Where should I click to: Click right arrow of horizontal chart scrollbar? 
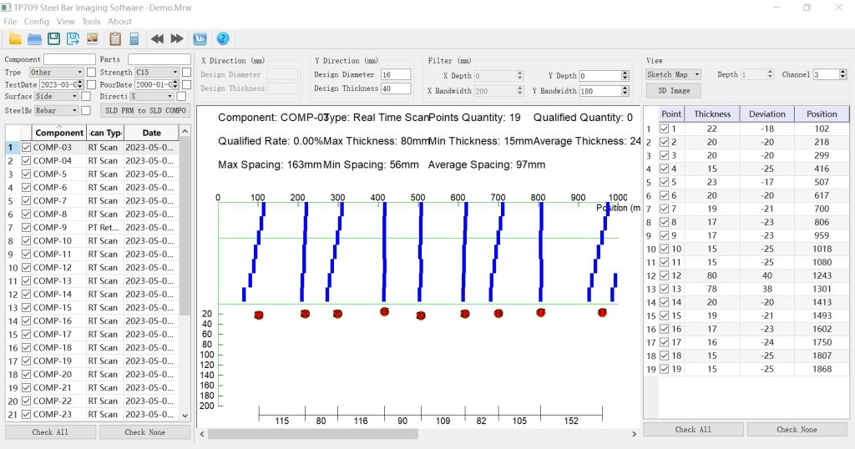(634, 434)
